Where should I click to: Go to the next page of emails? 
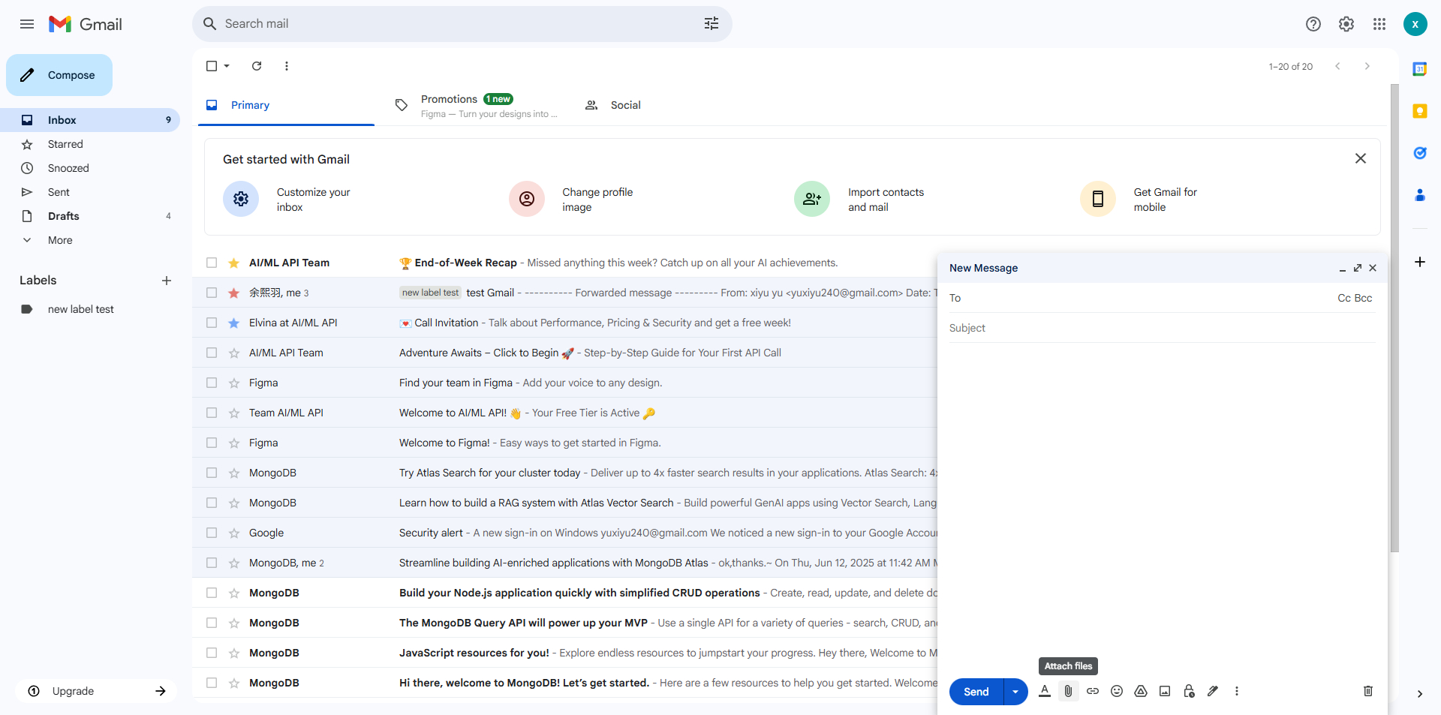(x=1367, y=66)
